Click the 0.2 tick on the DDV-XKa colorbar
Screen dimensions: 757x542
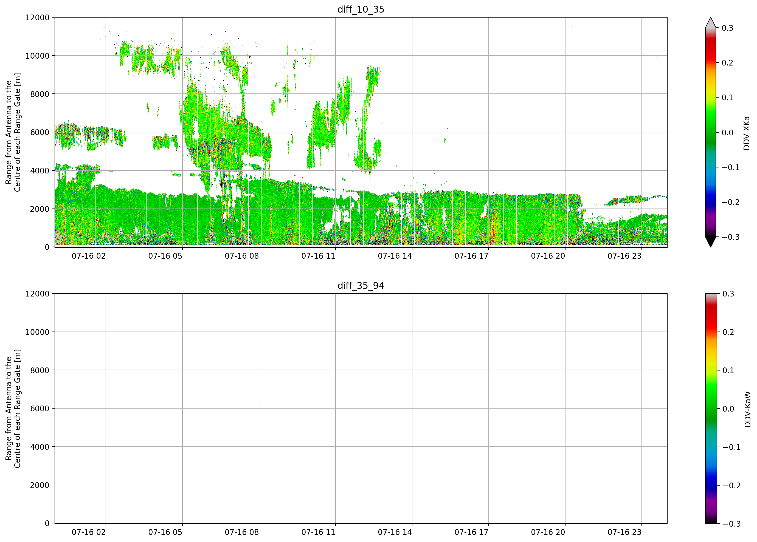pos(727,63)
